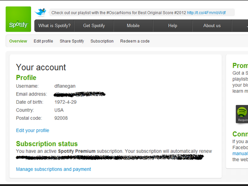Open the Redeem a code tab
Image resolution: width=248 pixels, height=186 pixels.
pos(135,41)
